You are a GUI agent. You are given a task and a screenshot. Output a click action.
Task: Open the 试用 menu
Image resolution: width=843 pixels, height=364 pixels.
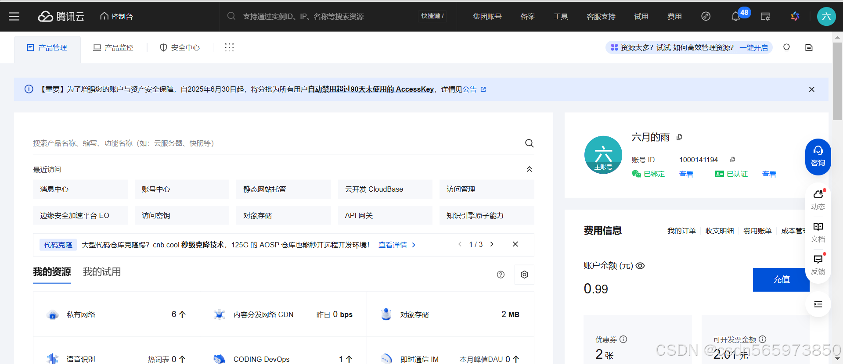tap(641, 16)
